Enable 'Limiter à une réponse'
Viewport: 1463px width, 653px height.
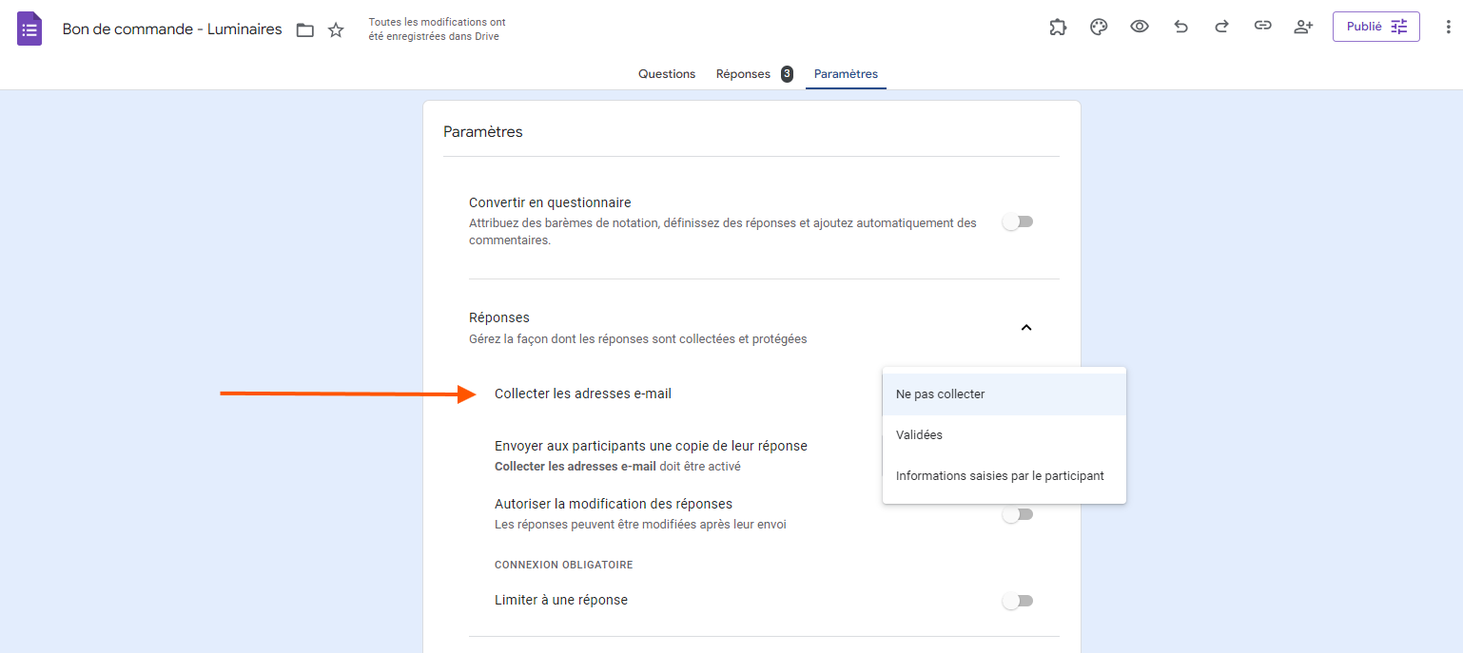tap(1018, 600)
